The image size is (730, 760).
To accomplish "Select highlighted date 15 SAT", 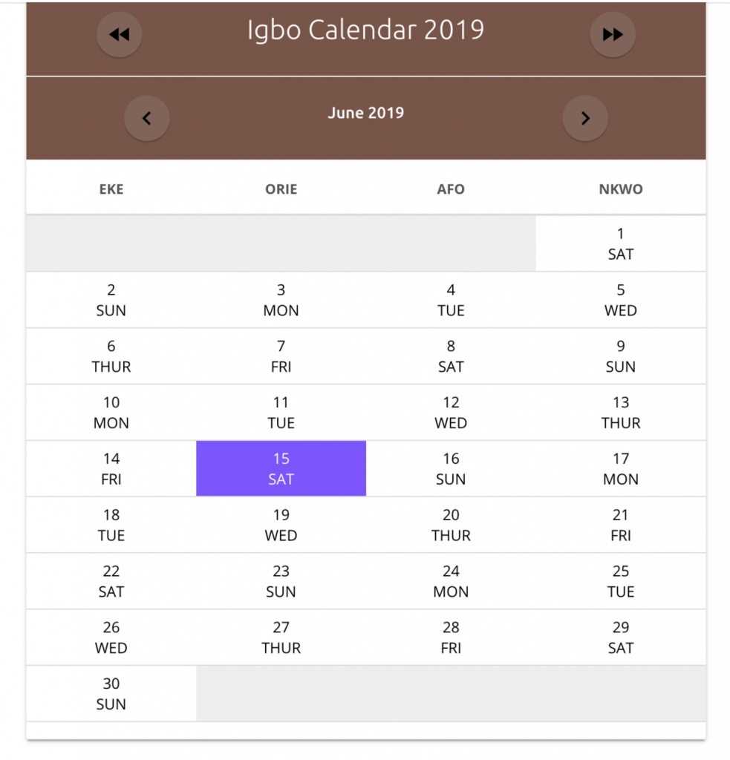I will 281,468.
